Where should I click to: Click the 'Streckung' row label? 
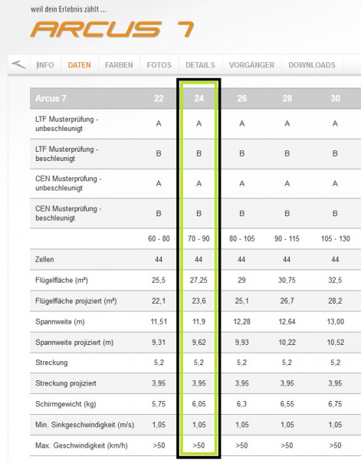(x=51, y=363)
